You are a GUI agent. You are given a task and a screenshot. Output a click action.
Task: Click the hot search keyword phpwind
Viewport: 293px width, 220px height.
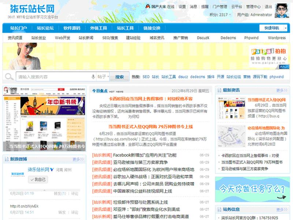pyautogui.click(x=277, y=77)
